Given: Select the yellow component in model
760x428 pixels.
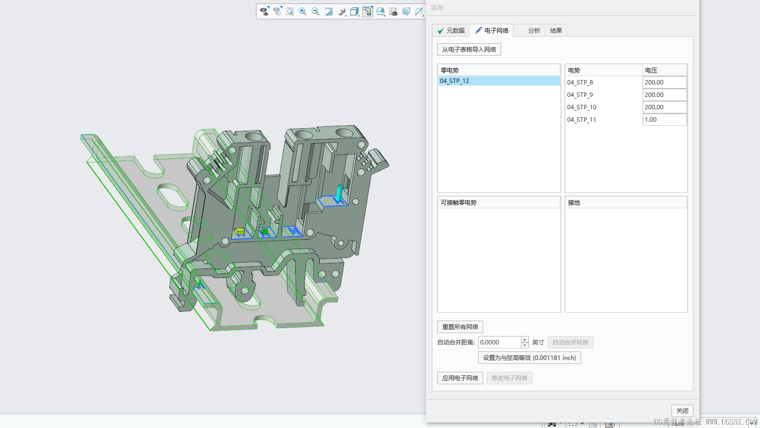Looking at the screenshot, I should (240, 231).
